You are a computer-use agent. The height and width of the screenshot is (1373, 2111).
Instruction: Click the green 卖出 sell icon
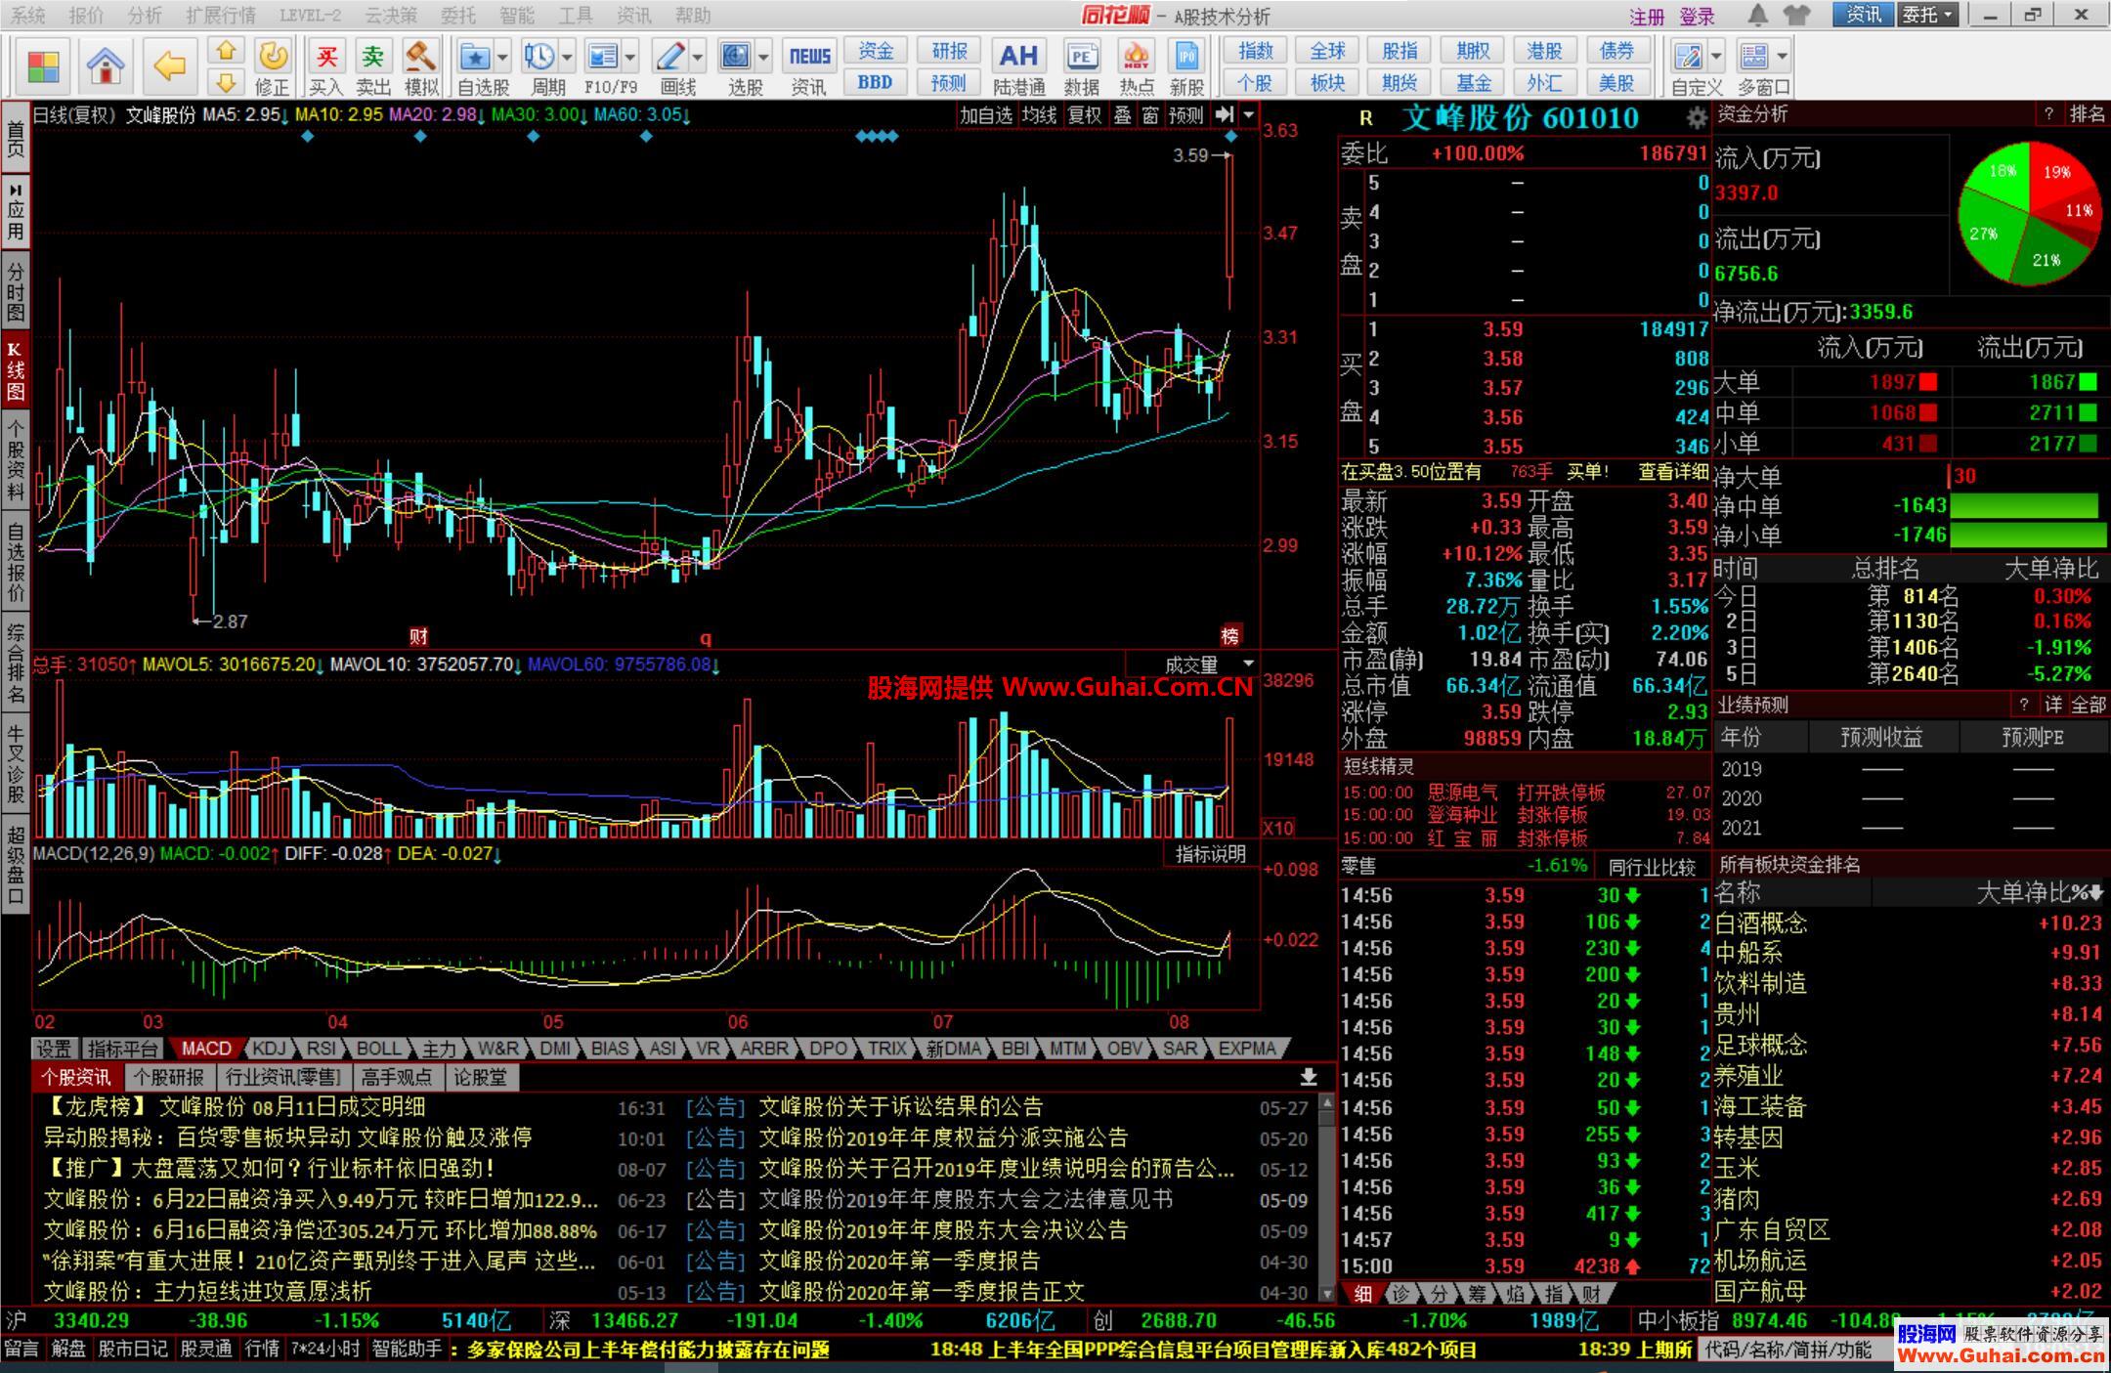tap(373, 56)
